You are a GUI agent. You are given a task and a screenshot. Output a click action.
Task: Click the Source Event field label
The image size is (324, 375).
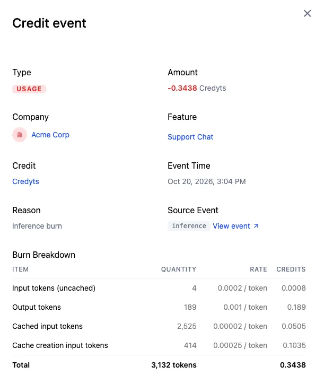click(x=193, y=211)
